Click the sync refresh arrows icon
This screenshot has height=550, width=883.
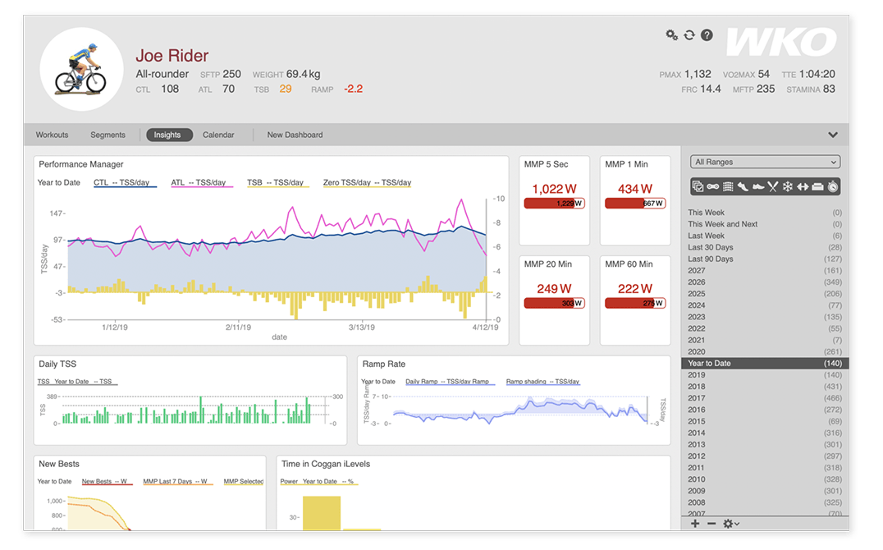pyautogui.click(x=689, y=35)
